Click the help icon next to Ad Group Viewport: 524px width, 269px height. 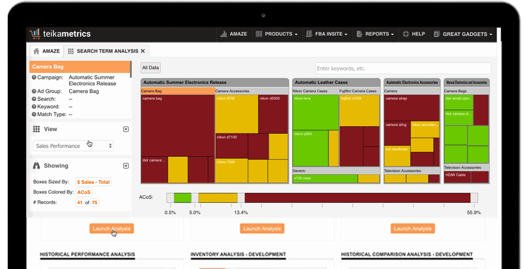(34, 92)
